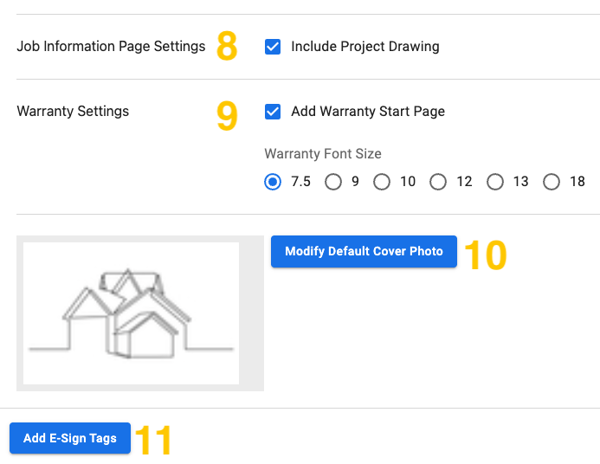This screenshot has width=600, height=464.
Task: Open the house sketch cover photo thumbnail
Action: pyautogui.click(x=131, y=313)
